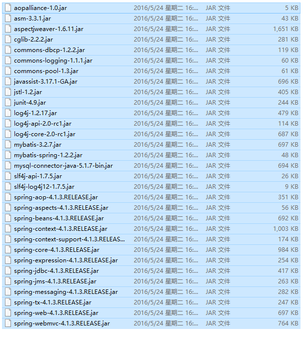Select the file name junit-4.9.jar
This screenshot has width=308, height=337.
tap(30, 103)
